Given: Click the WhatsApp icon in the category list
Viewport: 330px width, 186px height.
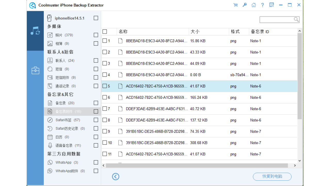Looking at the screenshot, I should (x=50, y=162).
